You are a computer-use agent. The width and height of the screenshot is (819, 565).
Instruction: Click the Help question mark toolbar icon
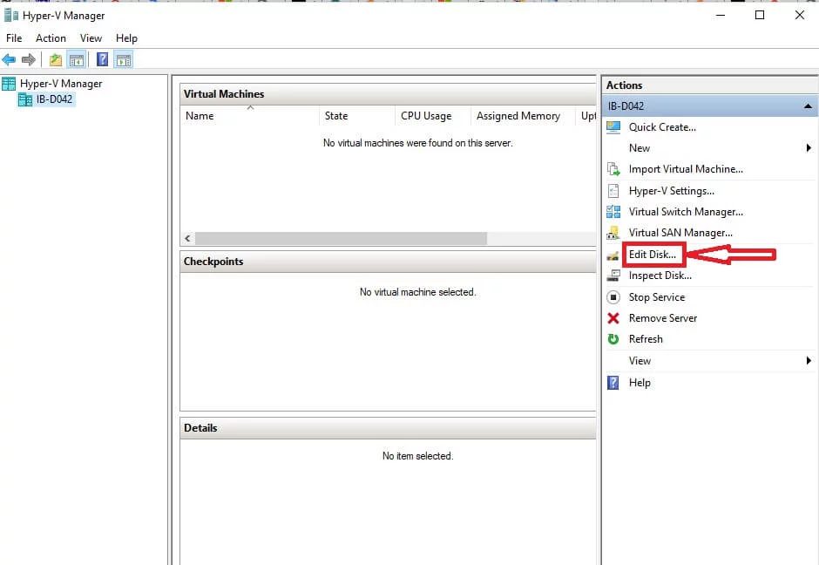103,59
